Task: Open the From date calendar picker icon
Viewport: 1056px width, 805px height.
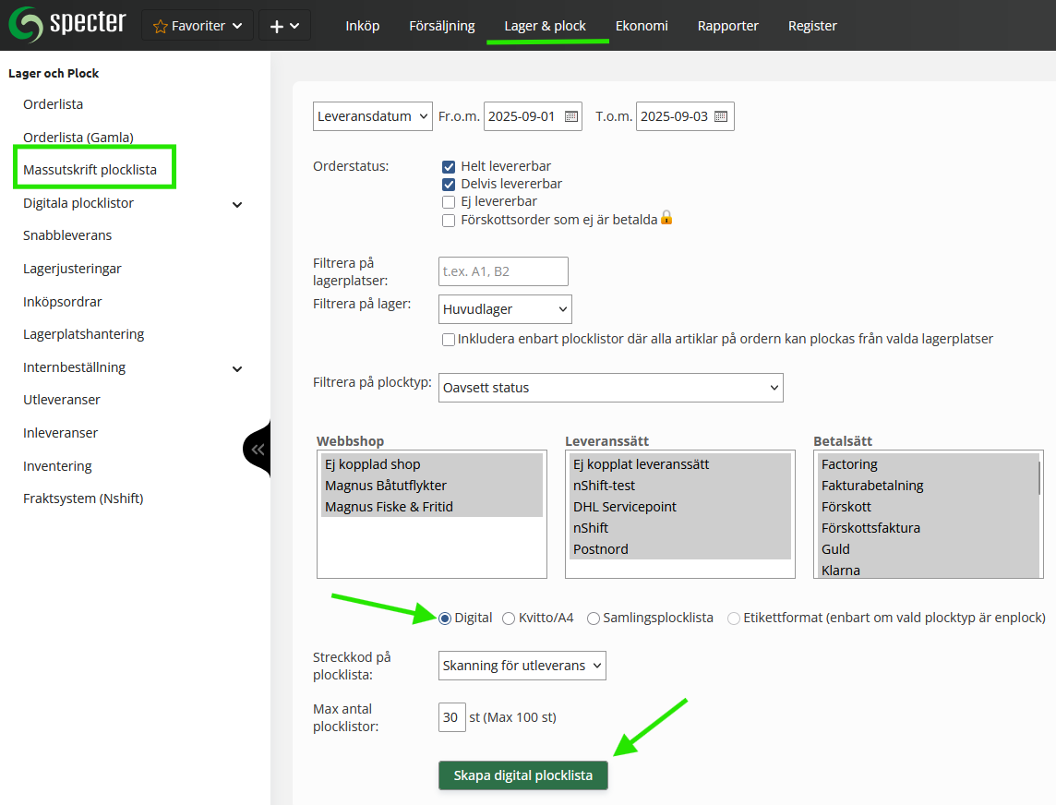Action: pyautogui.click(x=570, y=116)
